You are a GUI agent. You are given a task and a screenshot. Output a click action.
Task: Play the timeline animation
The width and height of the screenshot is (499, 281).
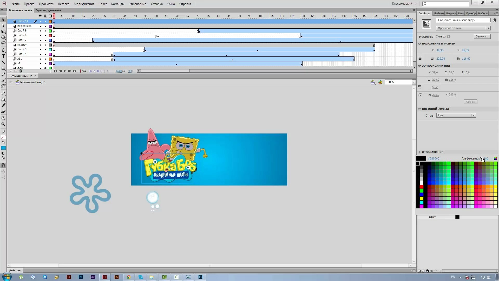point(65,71)
